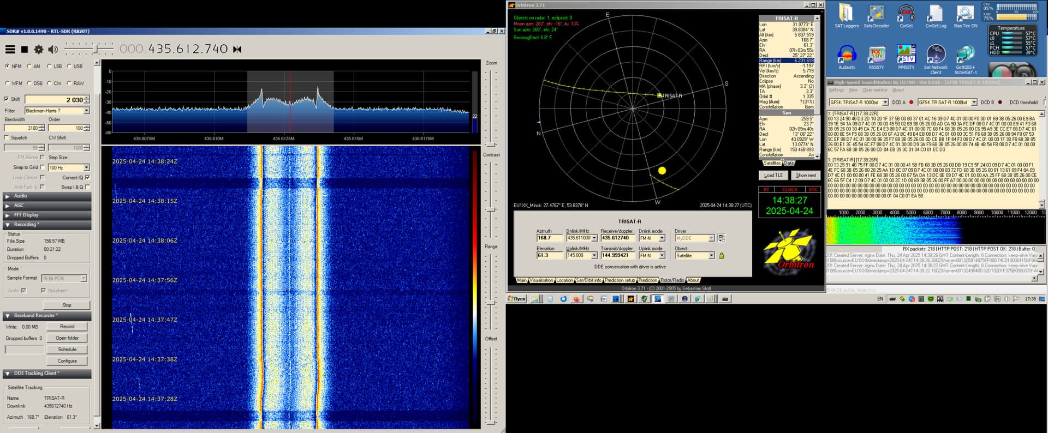Expand the FFT Display panel
The height and width of the screenshot is (433, 1048).
tap(47, 215)
